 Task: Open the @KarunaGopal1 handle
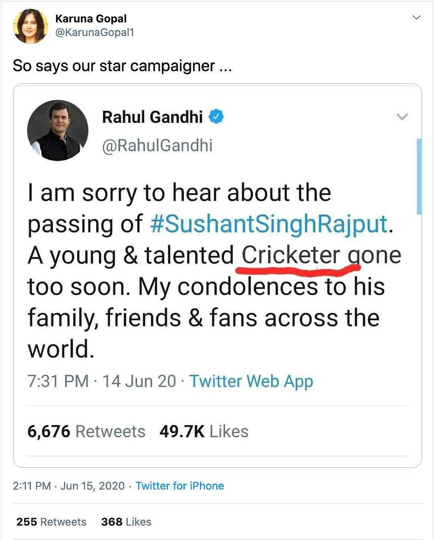click(x=95, y=32)
